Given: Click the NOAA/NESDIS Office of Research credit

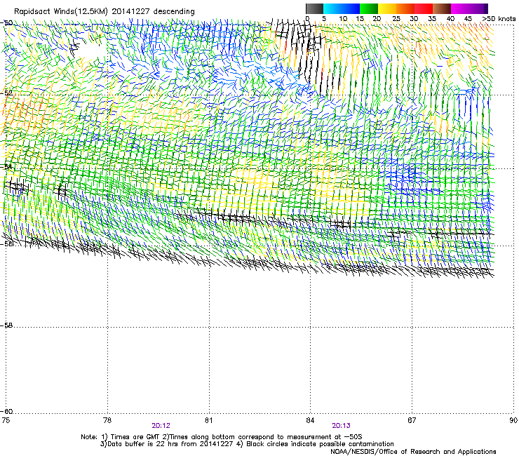Looking at the screenshot, I should (413, 452).
